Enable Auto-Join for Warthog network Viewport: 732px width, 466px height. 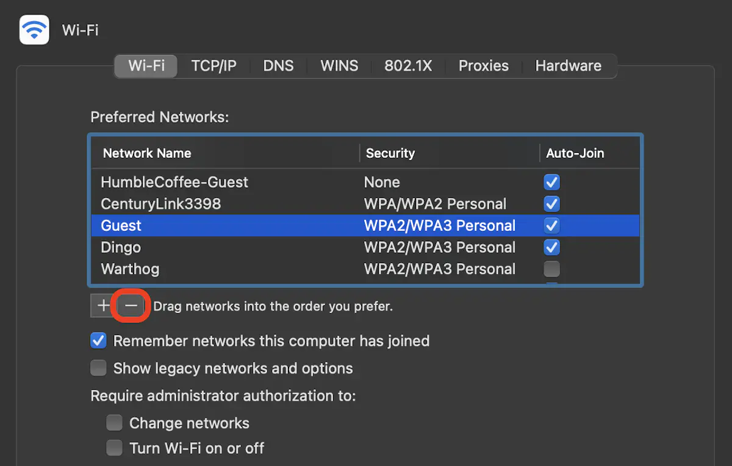click(552, 269)
